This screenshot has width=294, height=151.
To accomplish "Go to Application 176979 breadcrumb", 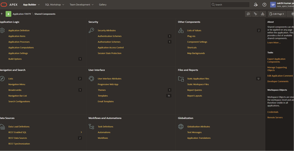I will click(x=22, y=14).
